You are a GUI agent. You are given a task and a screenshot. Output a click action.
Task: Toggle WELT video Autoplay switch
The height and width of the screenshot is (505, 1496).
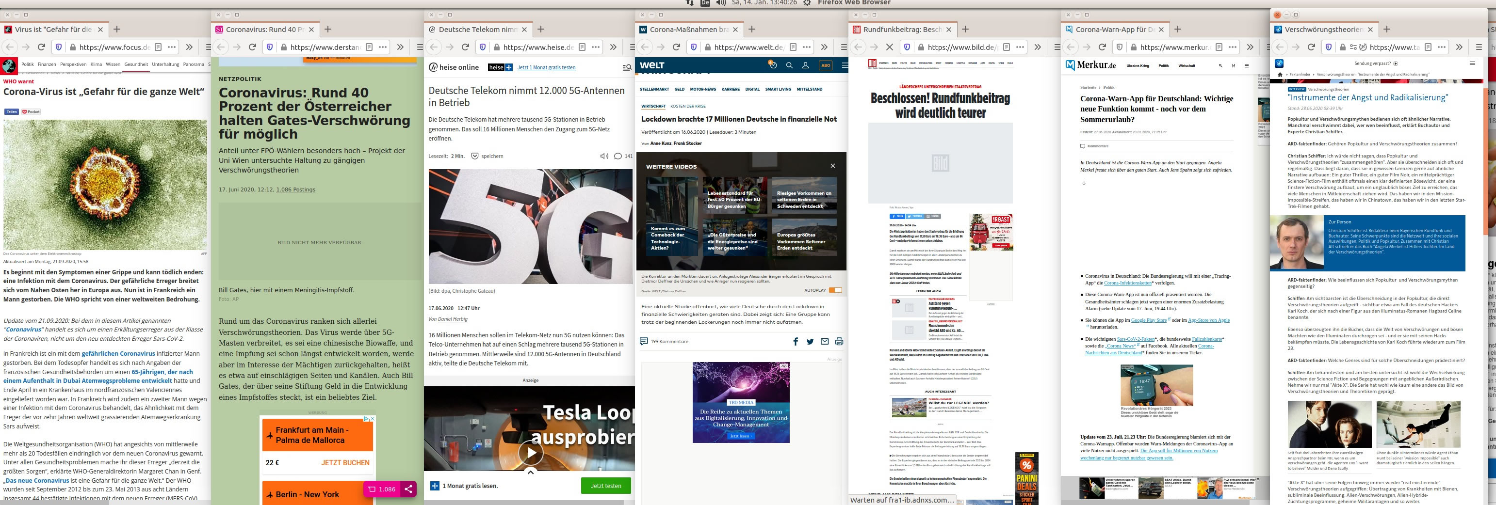(x=835, y=290)
